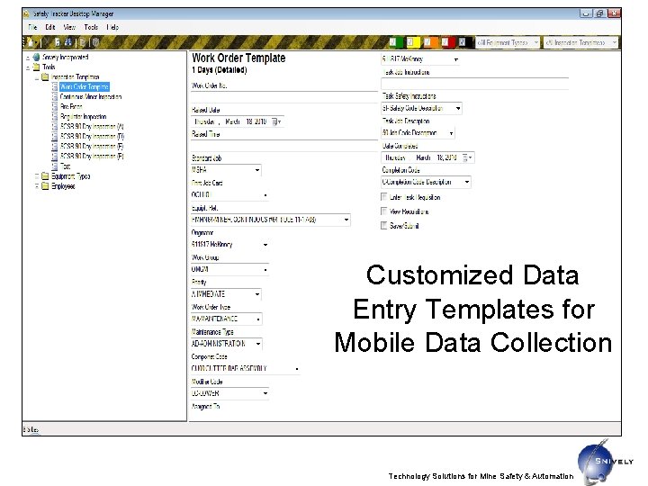Collapse the Snively Incorporated tree node
This screenshot has width=648, height=486.
pos(28,58)
